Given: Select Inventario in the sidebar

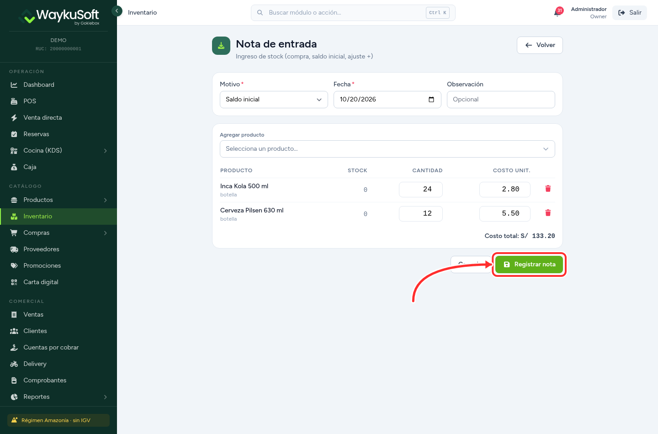Looking at the screenshot, I should click(x=58, y=216).
